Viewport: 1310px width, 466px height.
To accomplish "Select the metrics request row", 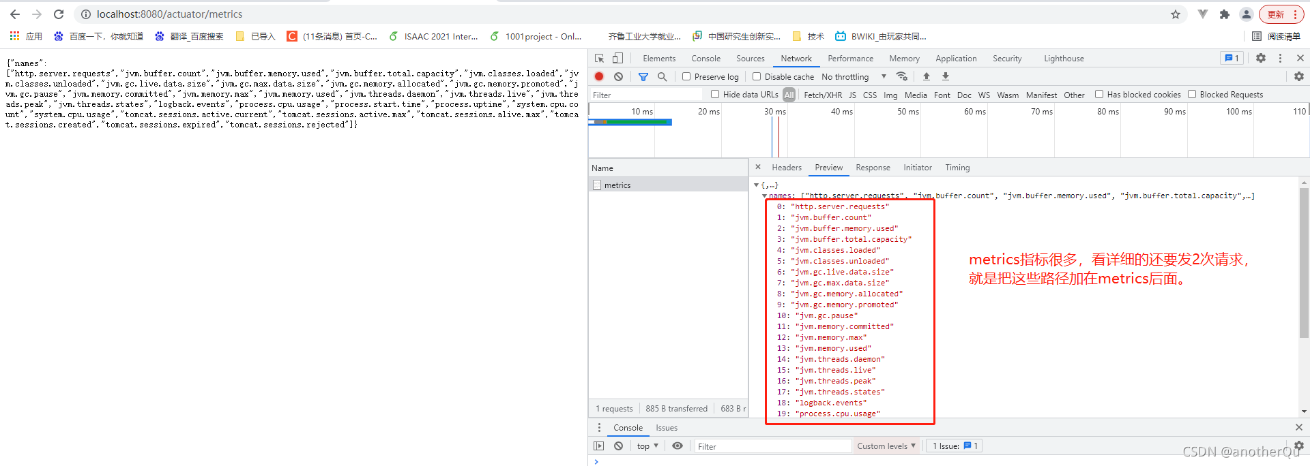I will [x=669, y=185].
